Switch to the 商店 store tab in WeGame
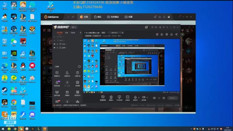 pyautogui.click(x=98, y=17)
